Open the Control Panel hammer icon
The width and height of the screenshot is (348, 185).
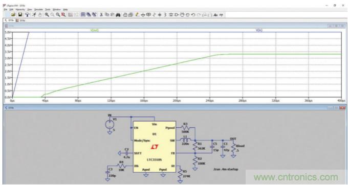[x=27, y=15]
